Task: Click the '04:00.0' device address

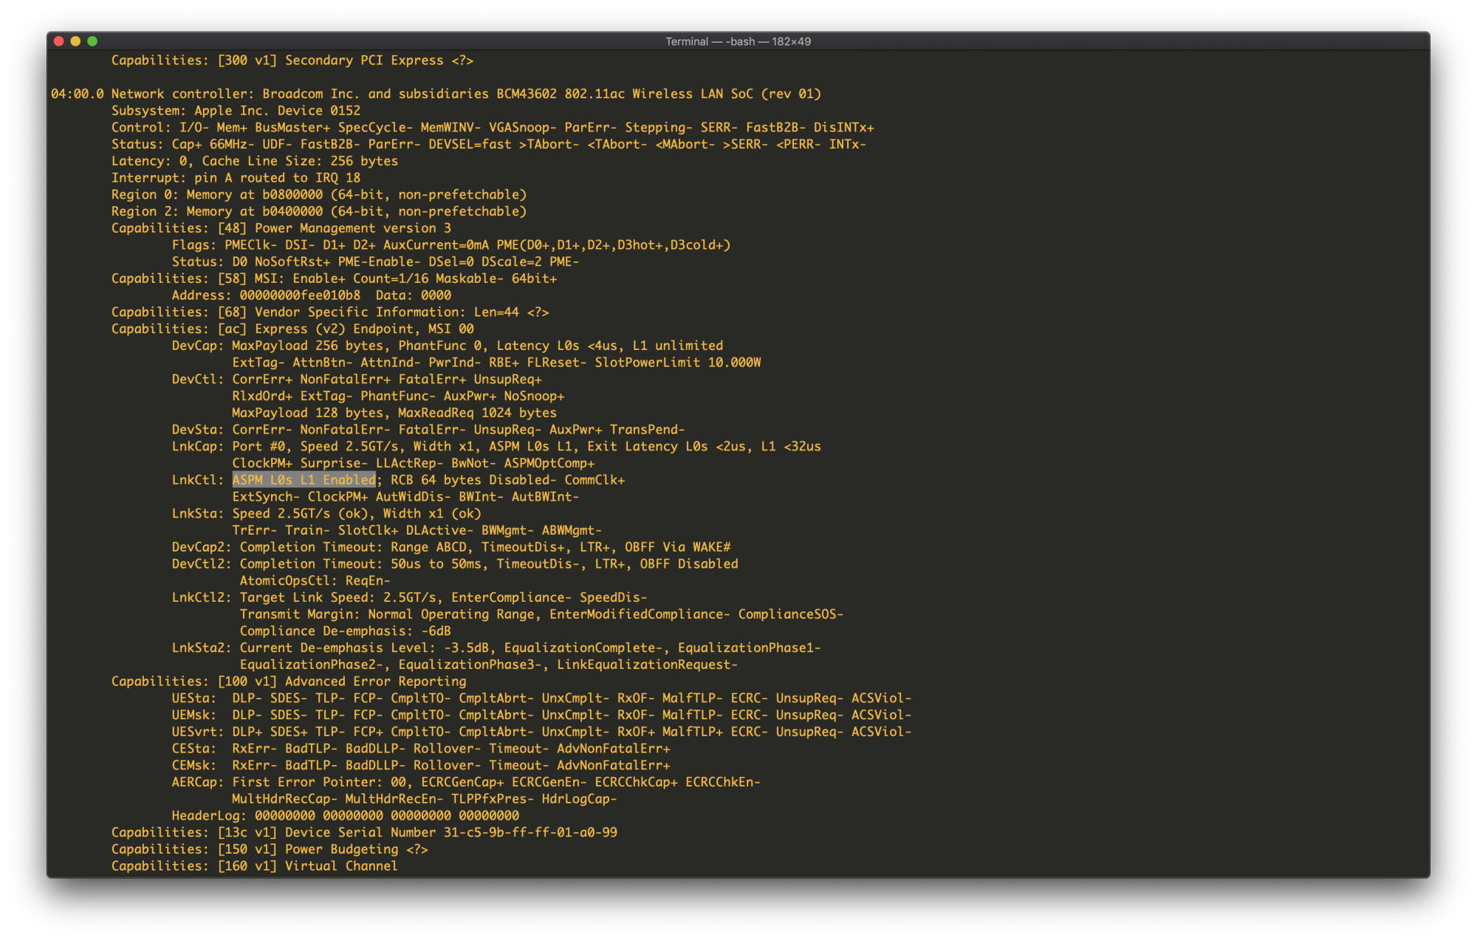Action: [78, 94]
